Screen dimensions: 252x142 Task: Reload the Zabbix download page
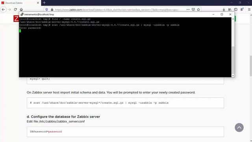(x=15, y=9)
